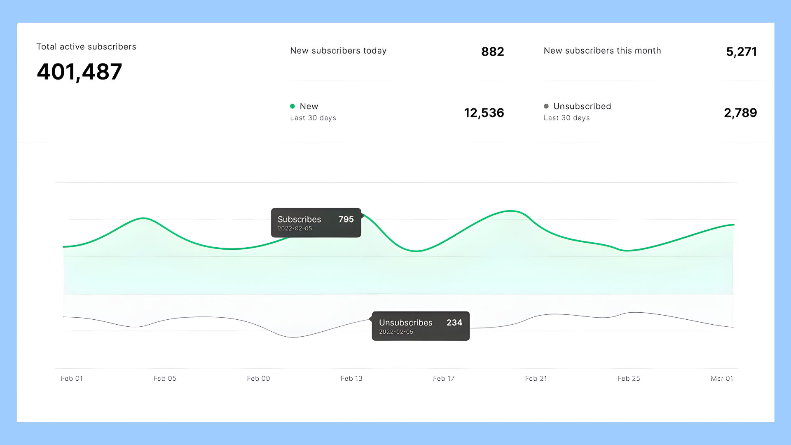Click the 12,536 new subscribers figure
The width and height of the screenshot is (791, 445).
coord(484,112)
